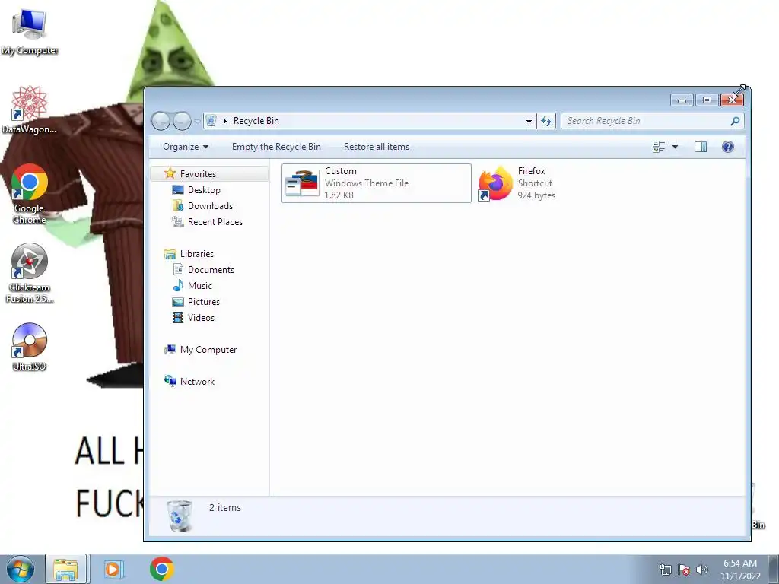The height and width of the screenshot is (584, 779).
Task: Launch Google Chrome from desktop shortcut
Action: (x=30, y=194)
